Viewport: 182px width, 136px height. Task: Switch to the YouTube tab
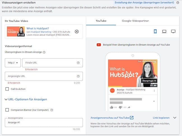click(101, 21)
